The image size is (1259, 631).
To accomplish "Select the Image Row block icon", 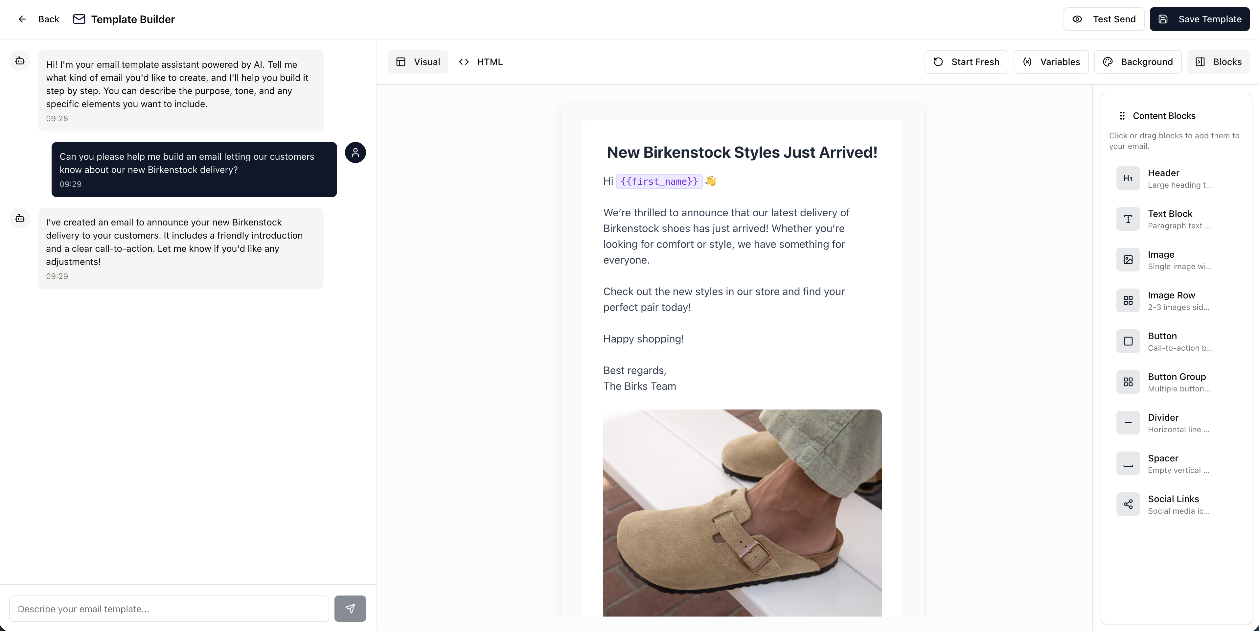I will pyautogui.click(x=1128, y=300).
